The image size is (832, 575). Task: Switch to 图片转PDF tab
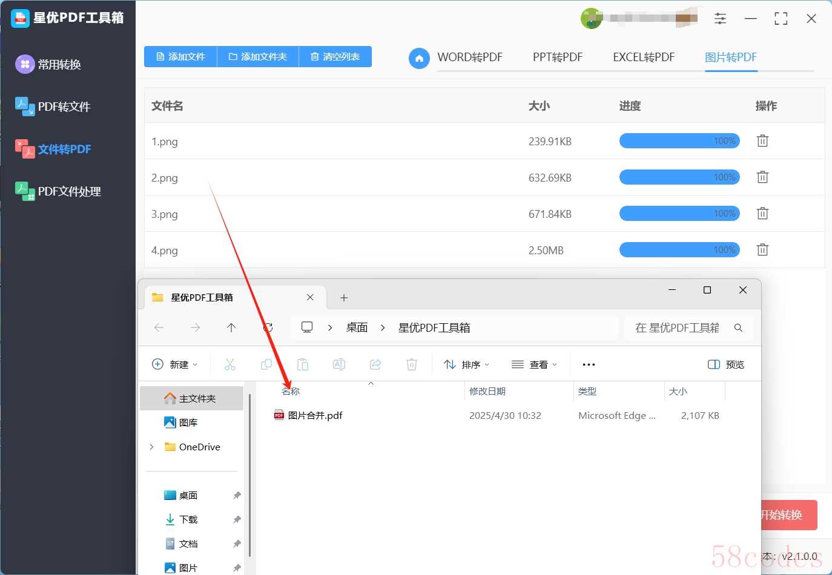tap(731, 57)
